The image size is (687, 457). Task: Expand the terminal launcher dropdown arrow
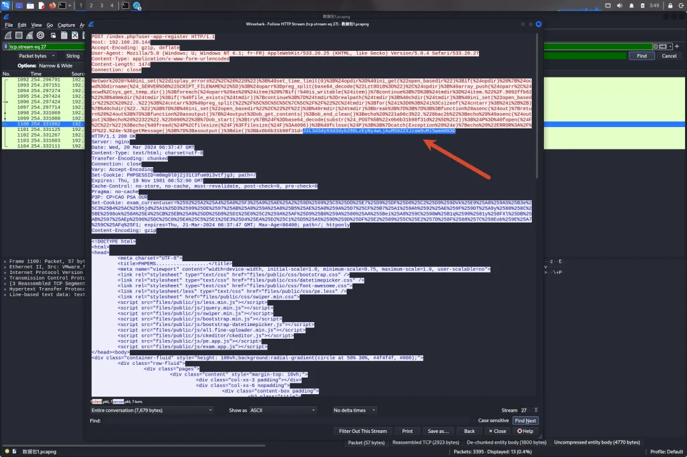70,6
